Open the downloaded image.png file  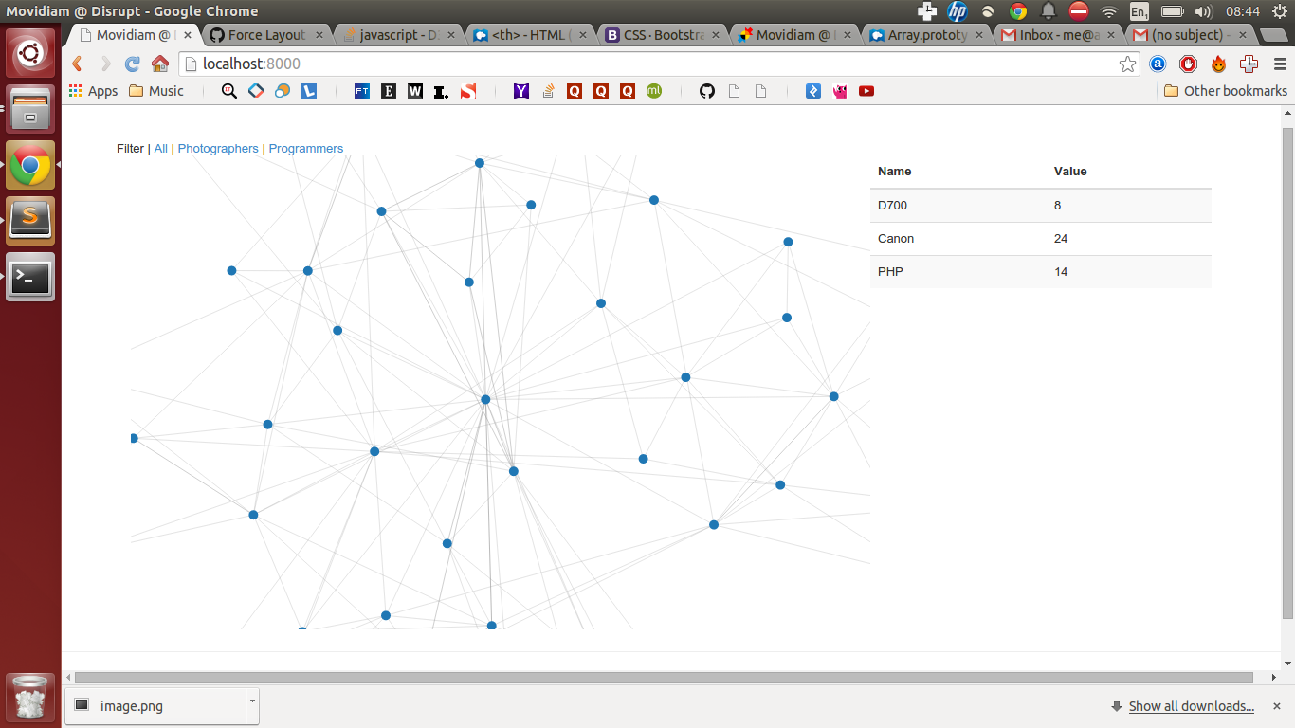pyautogui.click(x=155, y=705)
